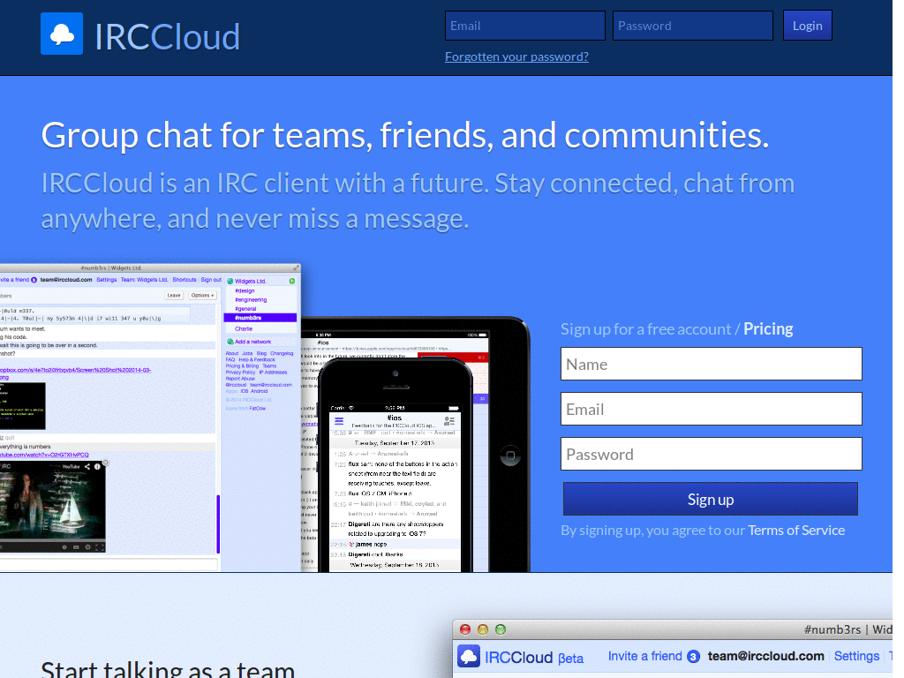The height and width of the screenshot is (678, 904).
Task: Select the #general channel in the sidebar
Action: 245,309
